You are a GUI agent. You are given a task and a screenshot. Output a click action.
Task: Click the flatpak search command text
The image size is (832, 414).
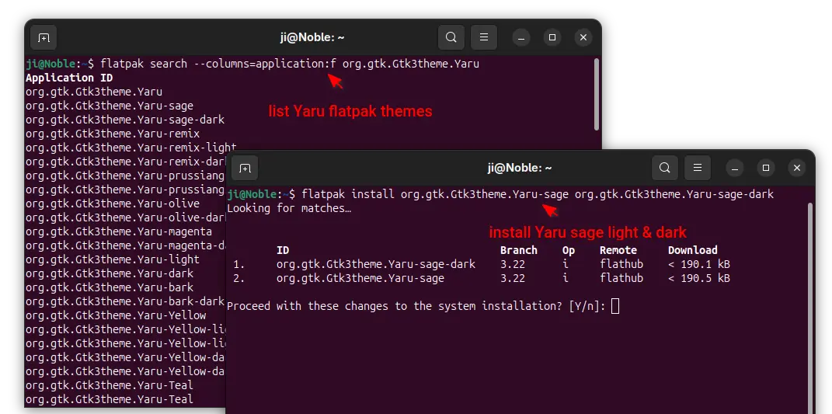coord(290,64)
